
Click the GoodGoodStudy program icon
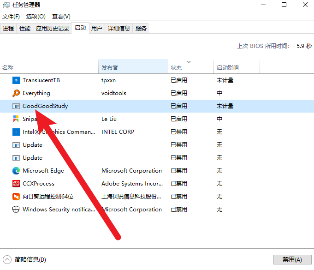(x=16, y=106)
